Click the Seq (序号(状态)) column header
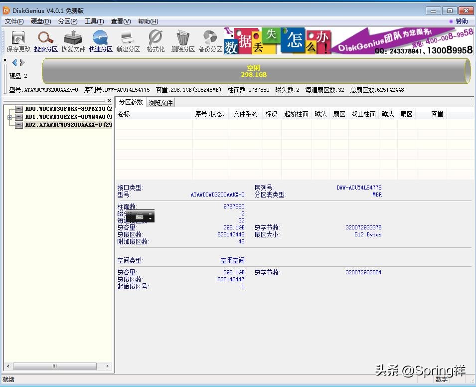 tap(210, 114)
